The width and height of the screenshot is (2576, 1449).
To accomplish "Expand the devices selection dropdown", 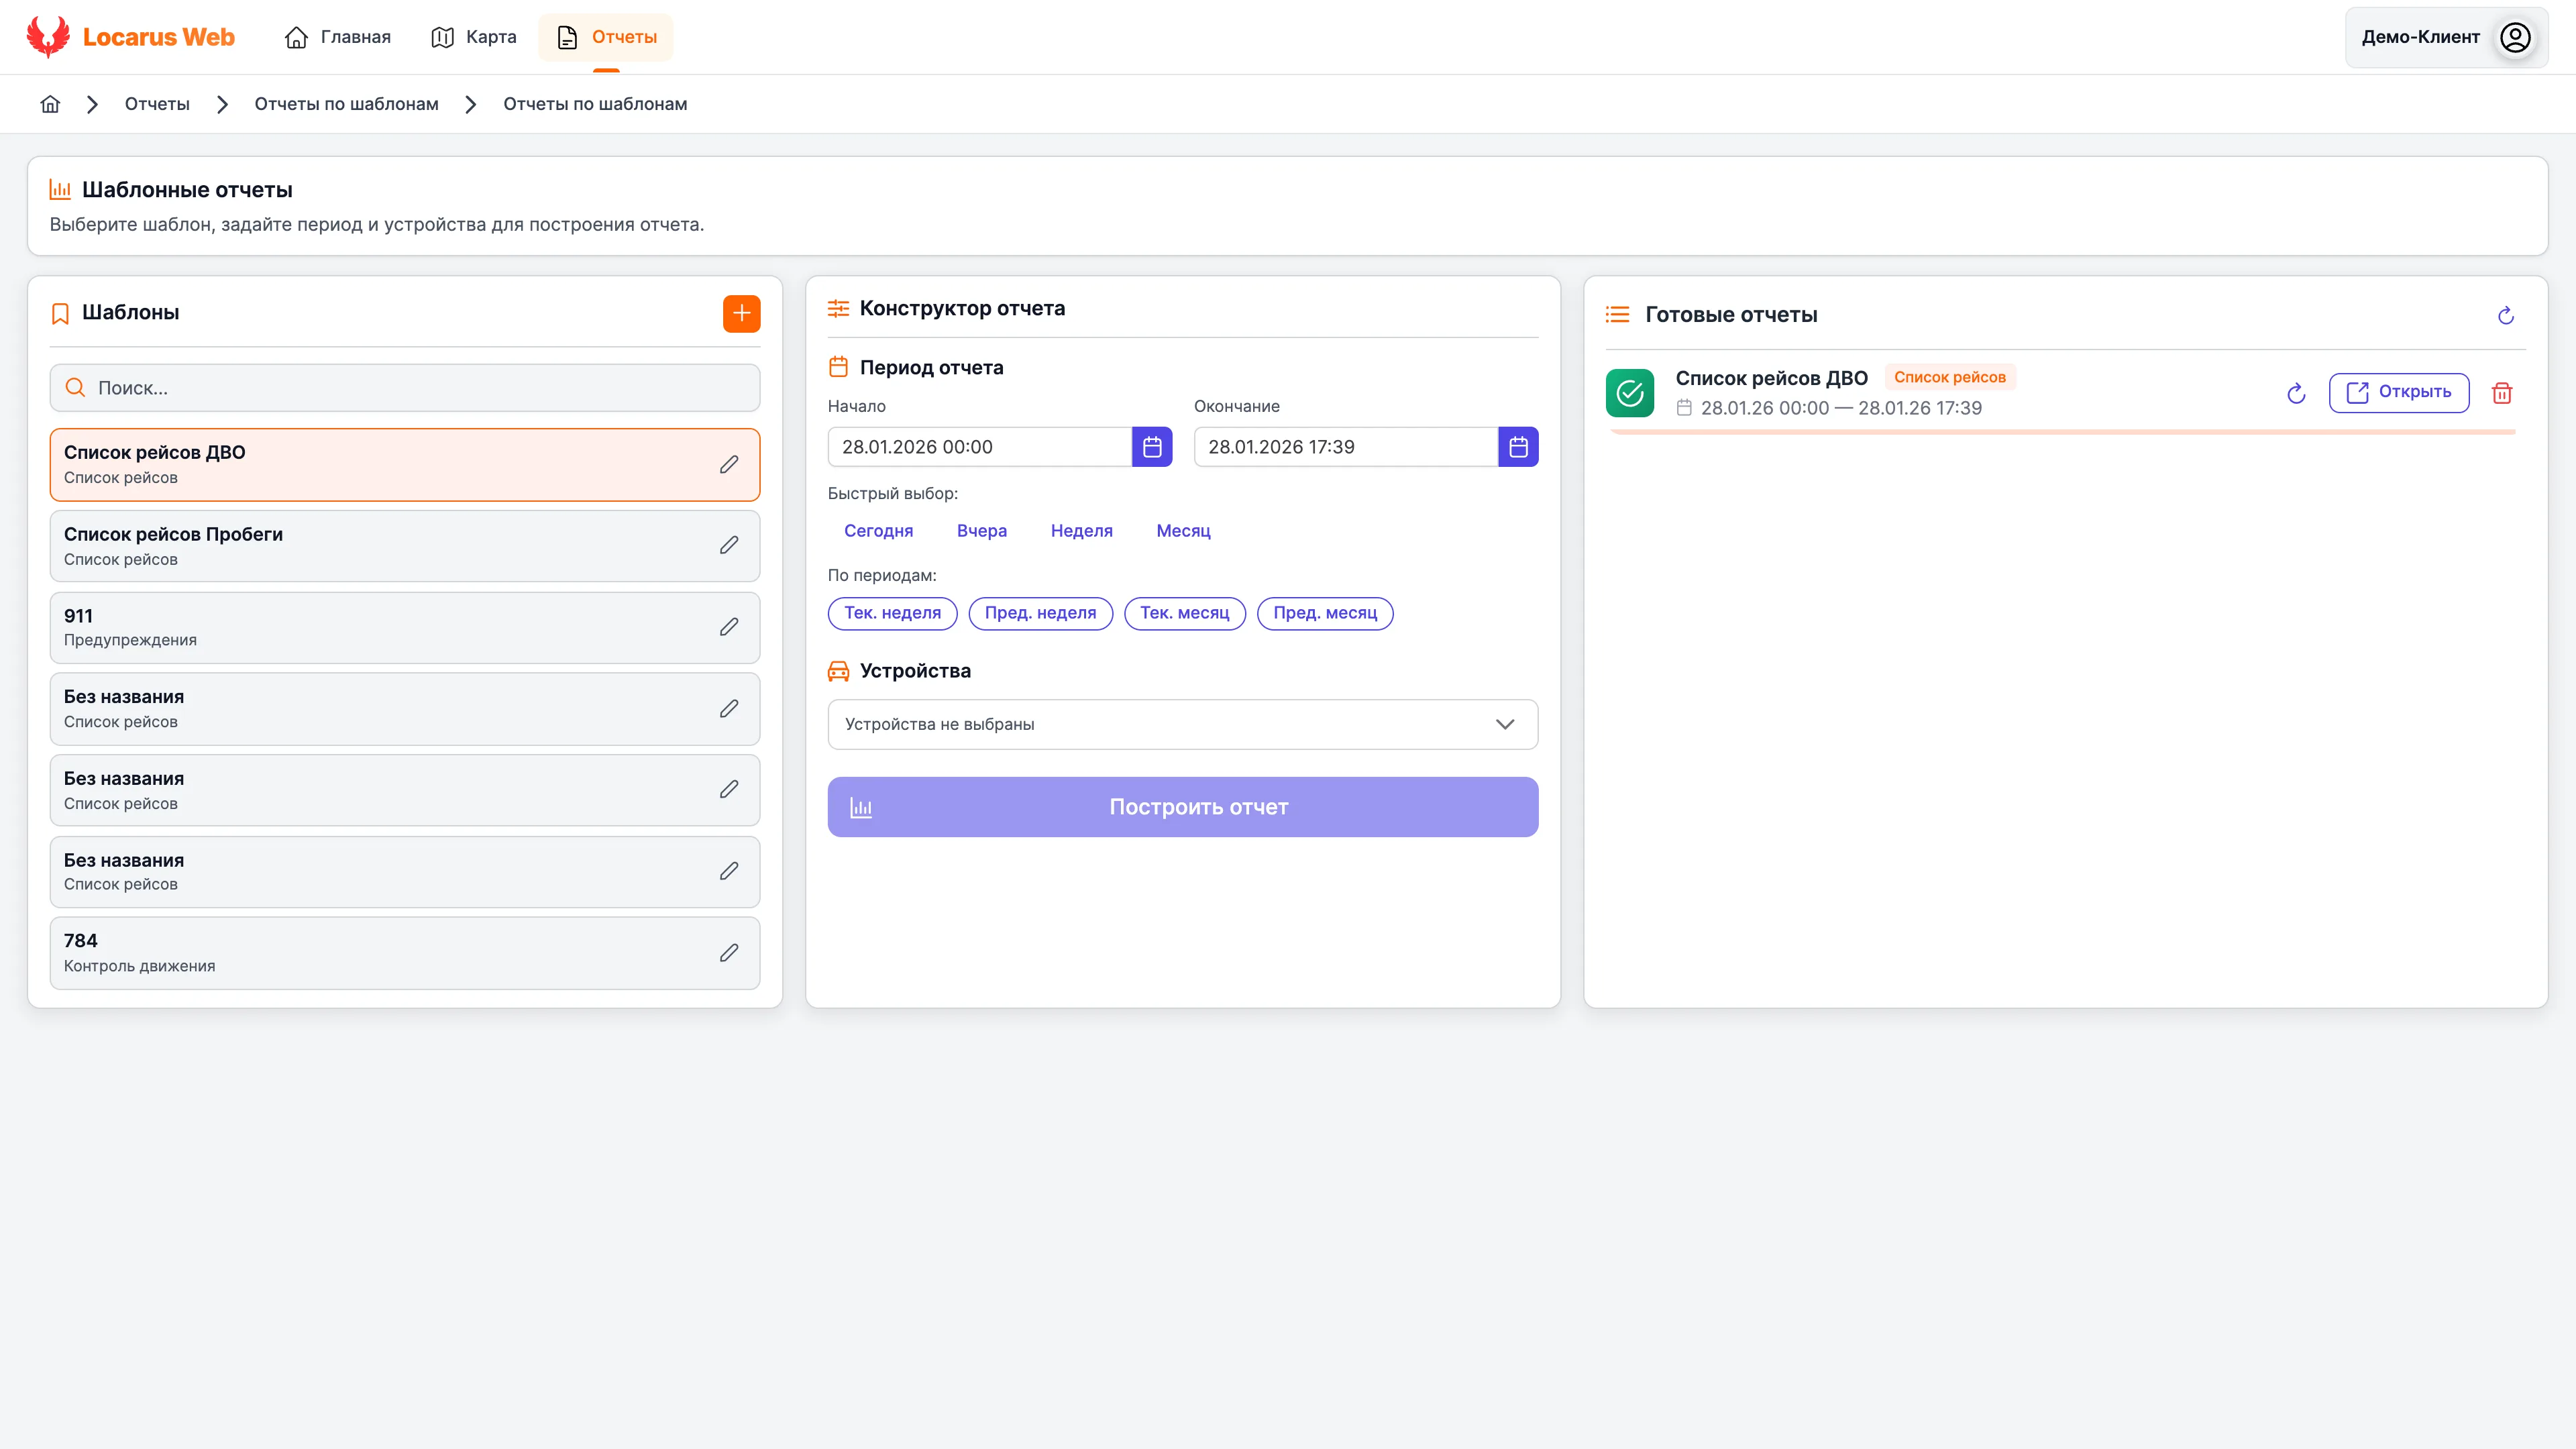I will 1182,724.
